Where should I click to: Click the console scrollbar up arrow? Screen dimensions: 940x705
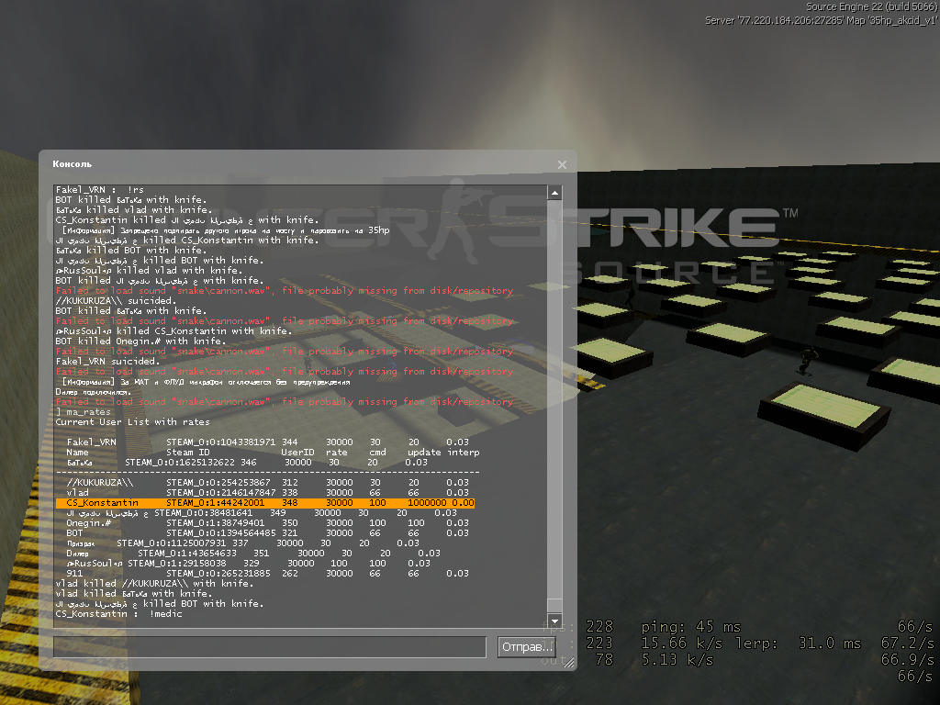click(x=554, y=193)
